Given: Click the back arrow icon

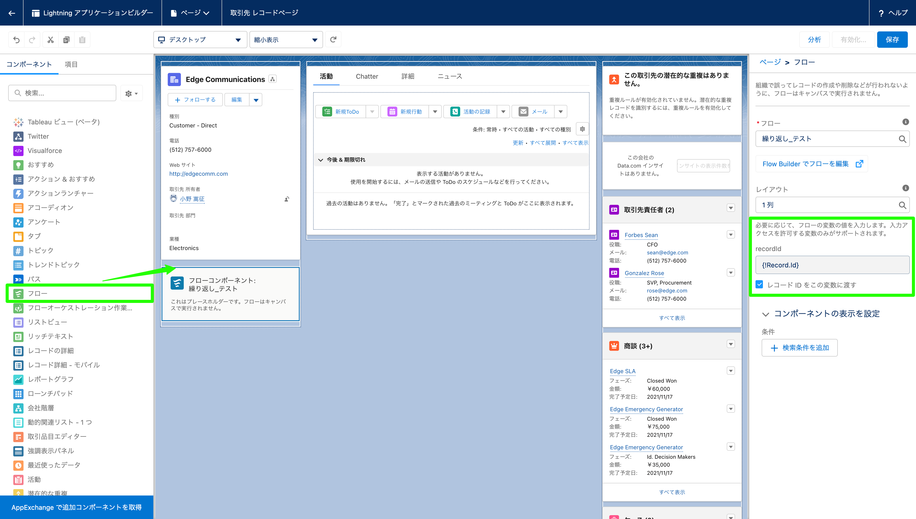Looking at the screenshot, I should (x=12, y=13).
